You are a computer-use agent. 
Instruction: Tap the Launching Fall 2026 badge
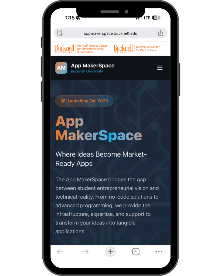[84, 101]
